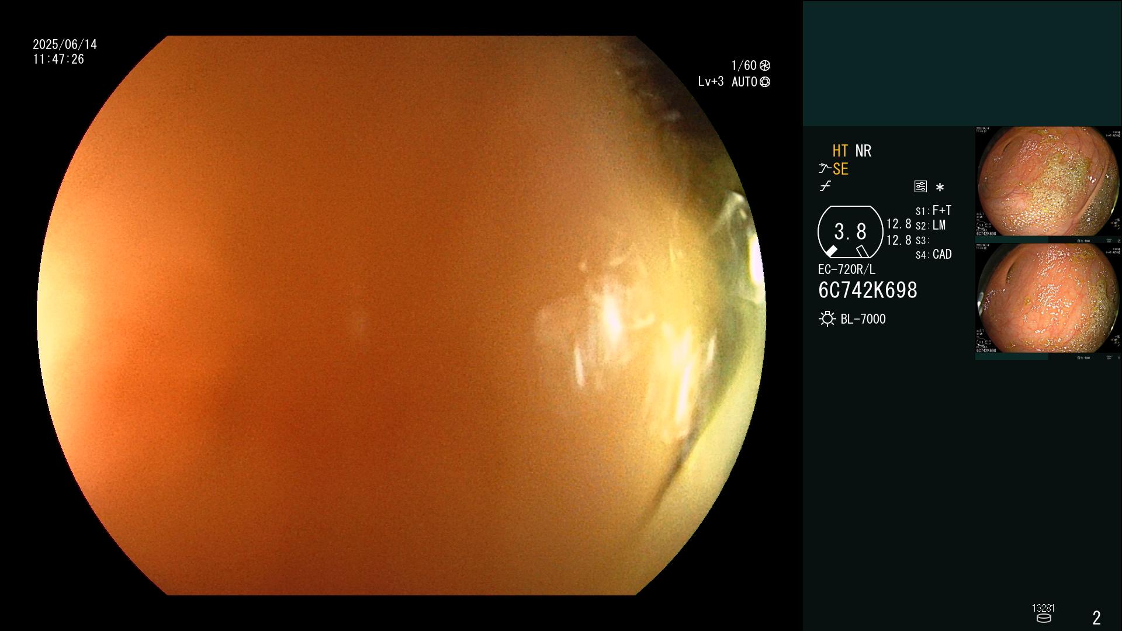
Task: Click the AUTO exposure mode text
Action: coord(744,82)
